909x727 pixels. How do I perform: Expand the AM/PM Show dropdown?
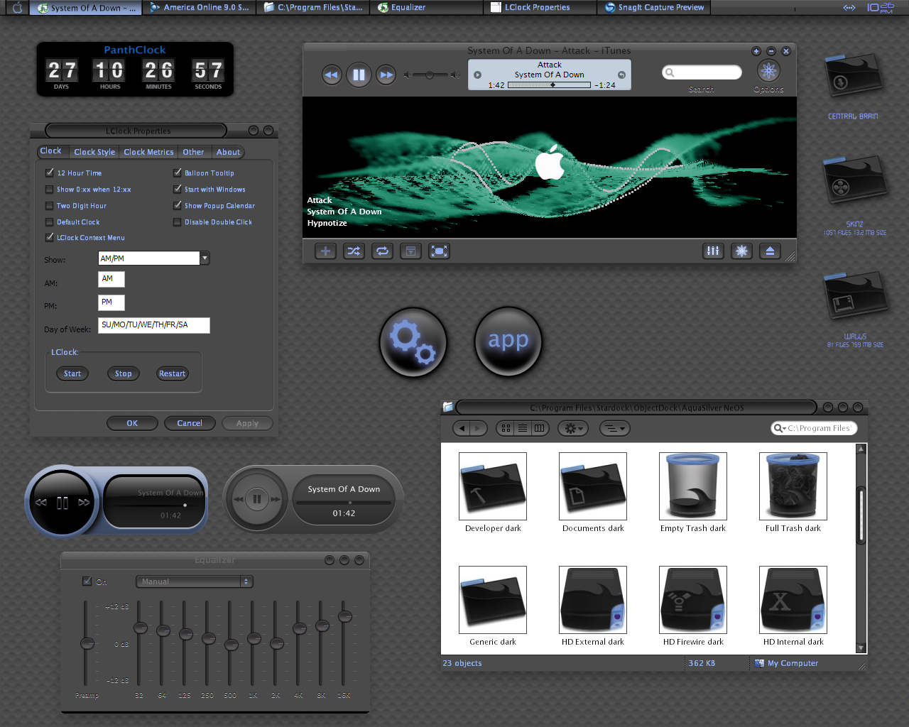pyautogui.click(x=205, y=258)
